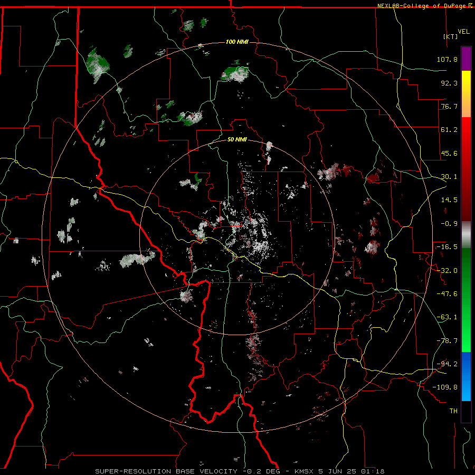Click the TH legend label
This screenshot has height=475, width=475.
coord(453,411)
